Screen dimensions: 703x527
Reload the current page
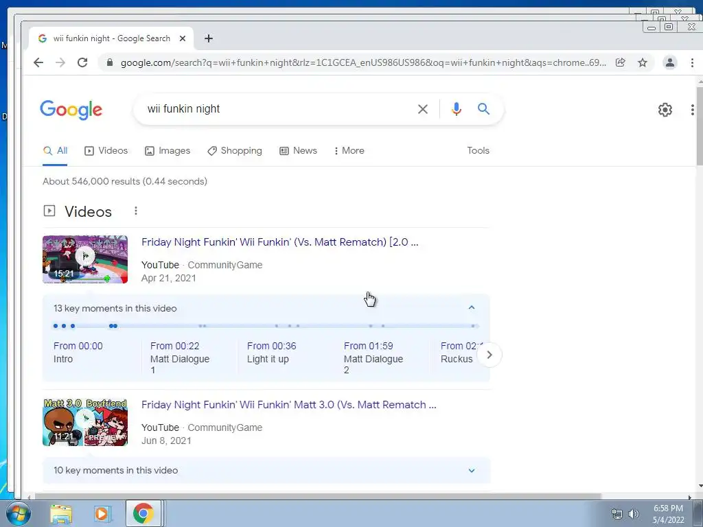pos(82,62)
